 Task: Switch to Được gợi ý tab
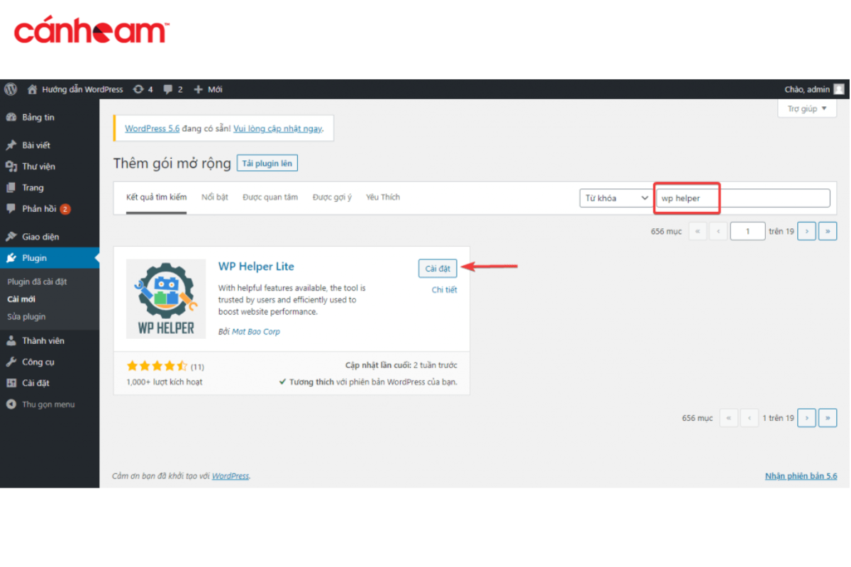(x=332, y=197)
